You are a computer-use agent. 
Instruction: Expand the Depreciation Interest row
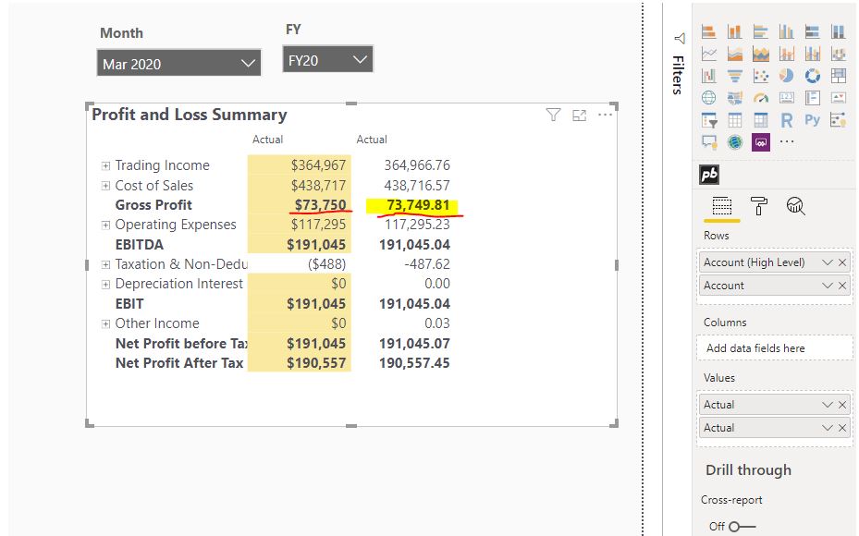pos(105,284)
